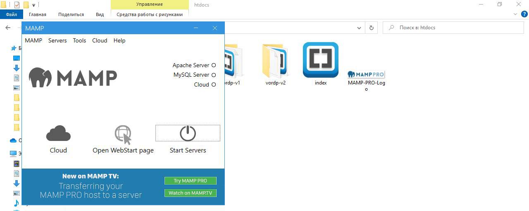Click the Cloud icon in MAMP
Viewport: 529px width, 211px height.
(x=58, y=134)
